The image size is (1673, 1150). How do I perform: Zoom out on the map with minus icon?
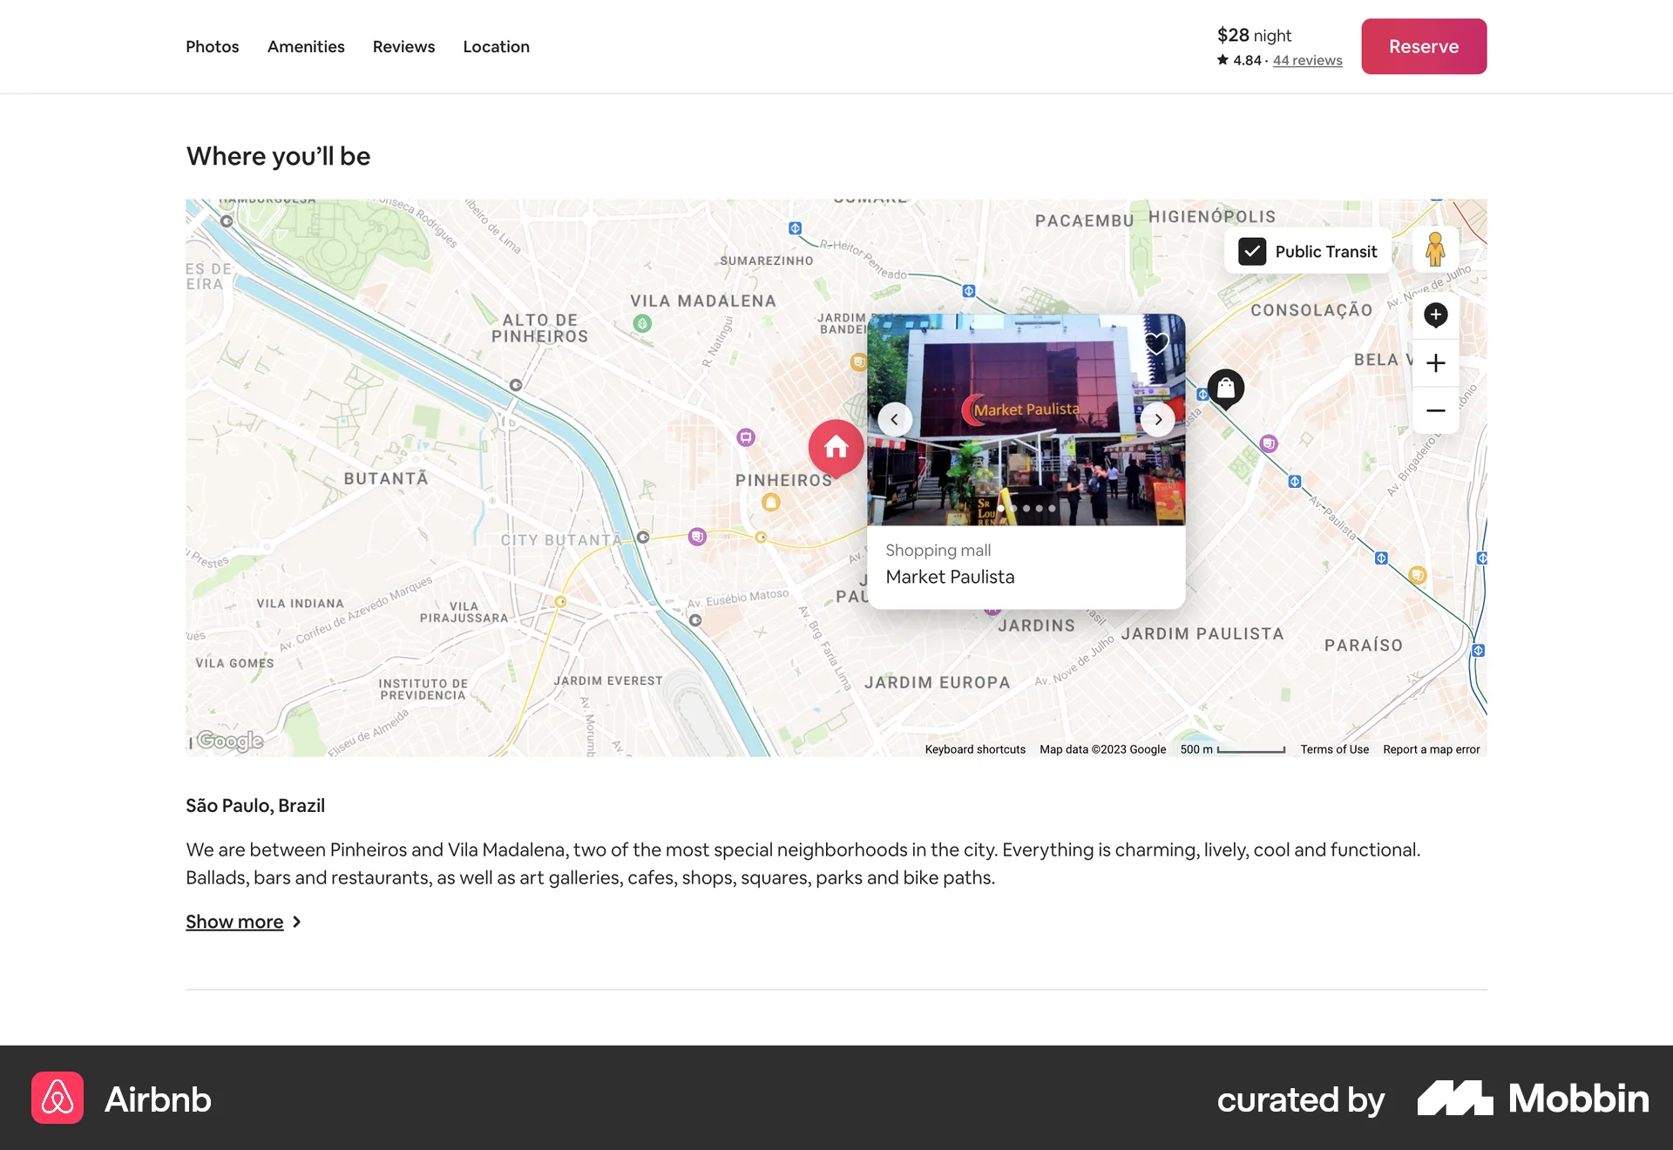pyautogui.click(x=1435, y=409)
